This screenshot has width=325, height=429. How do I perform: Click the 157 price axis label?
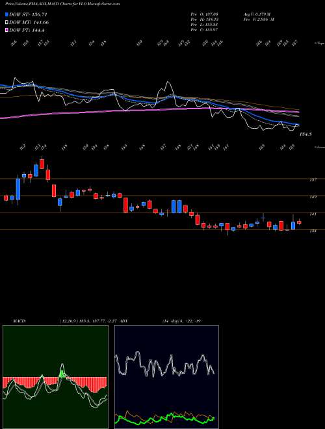point(313,180)
